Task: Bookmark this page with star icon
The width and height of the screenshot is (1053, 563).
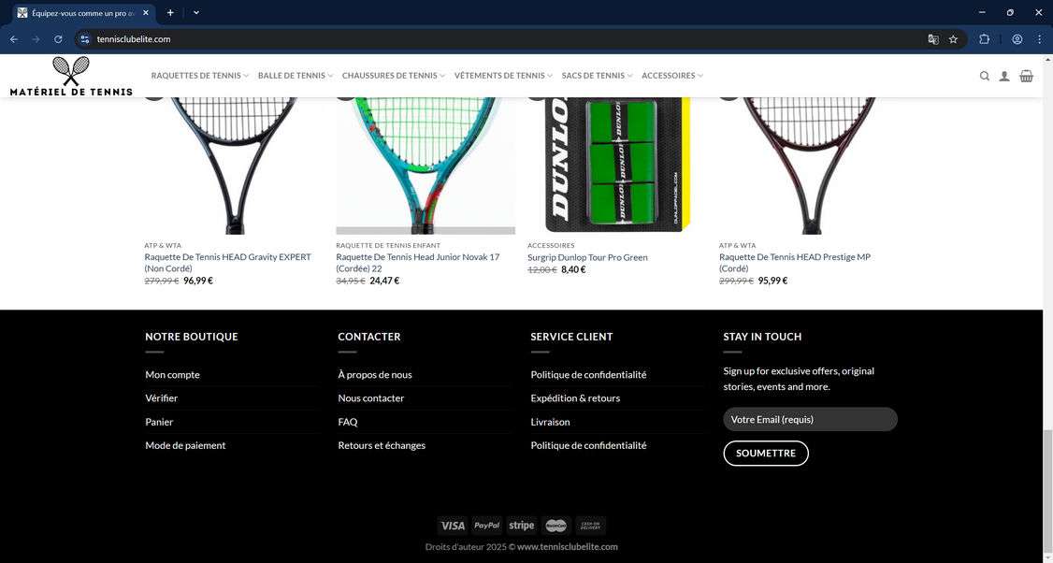Action: point(954,39)
